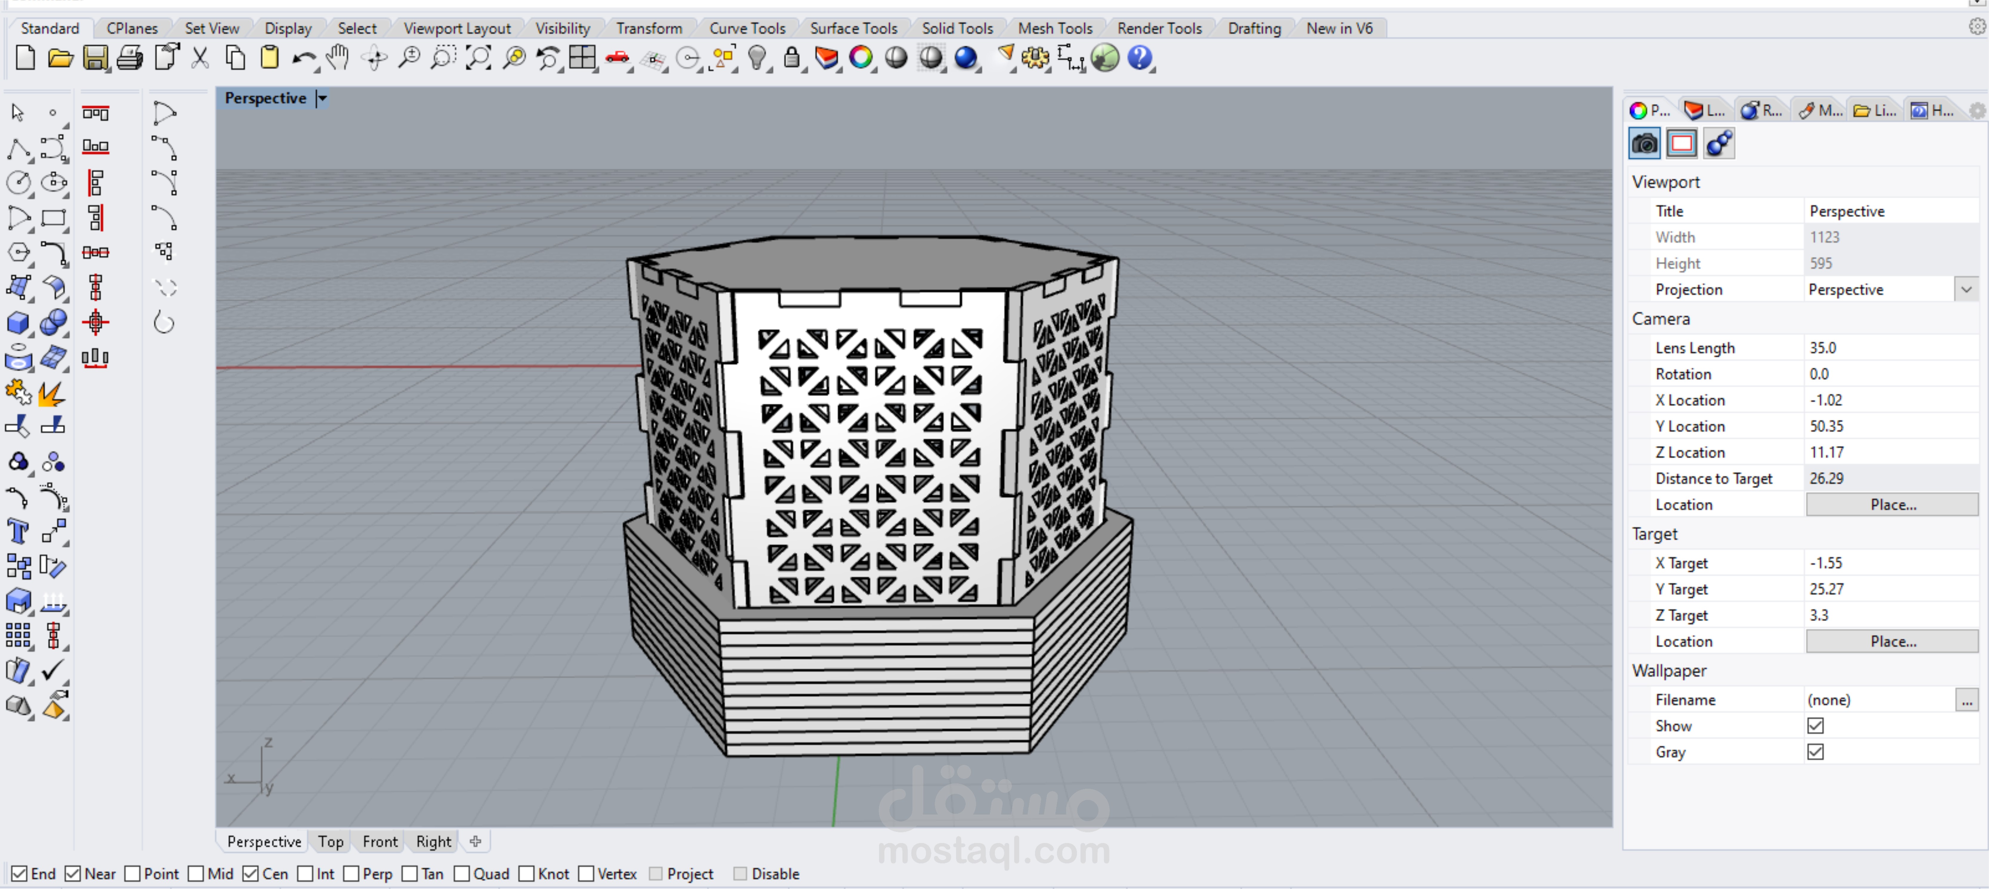1989x889 pixels.
Task: Select the Rectangle tool in left toolbar
Action: pos(53,218)
